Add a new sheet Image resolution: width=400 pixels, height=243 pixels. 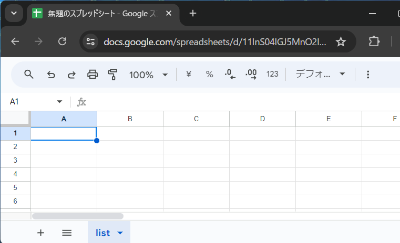click(40, 233)
